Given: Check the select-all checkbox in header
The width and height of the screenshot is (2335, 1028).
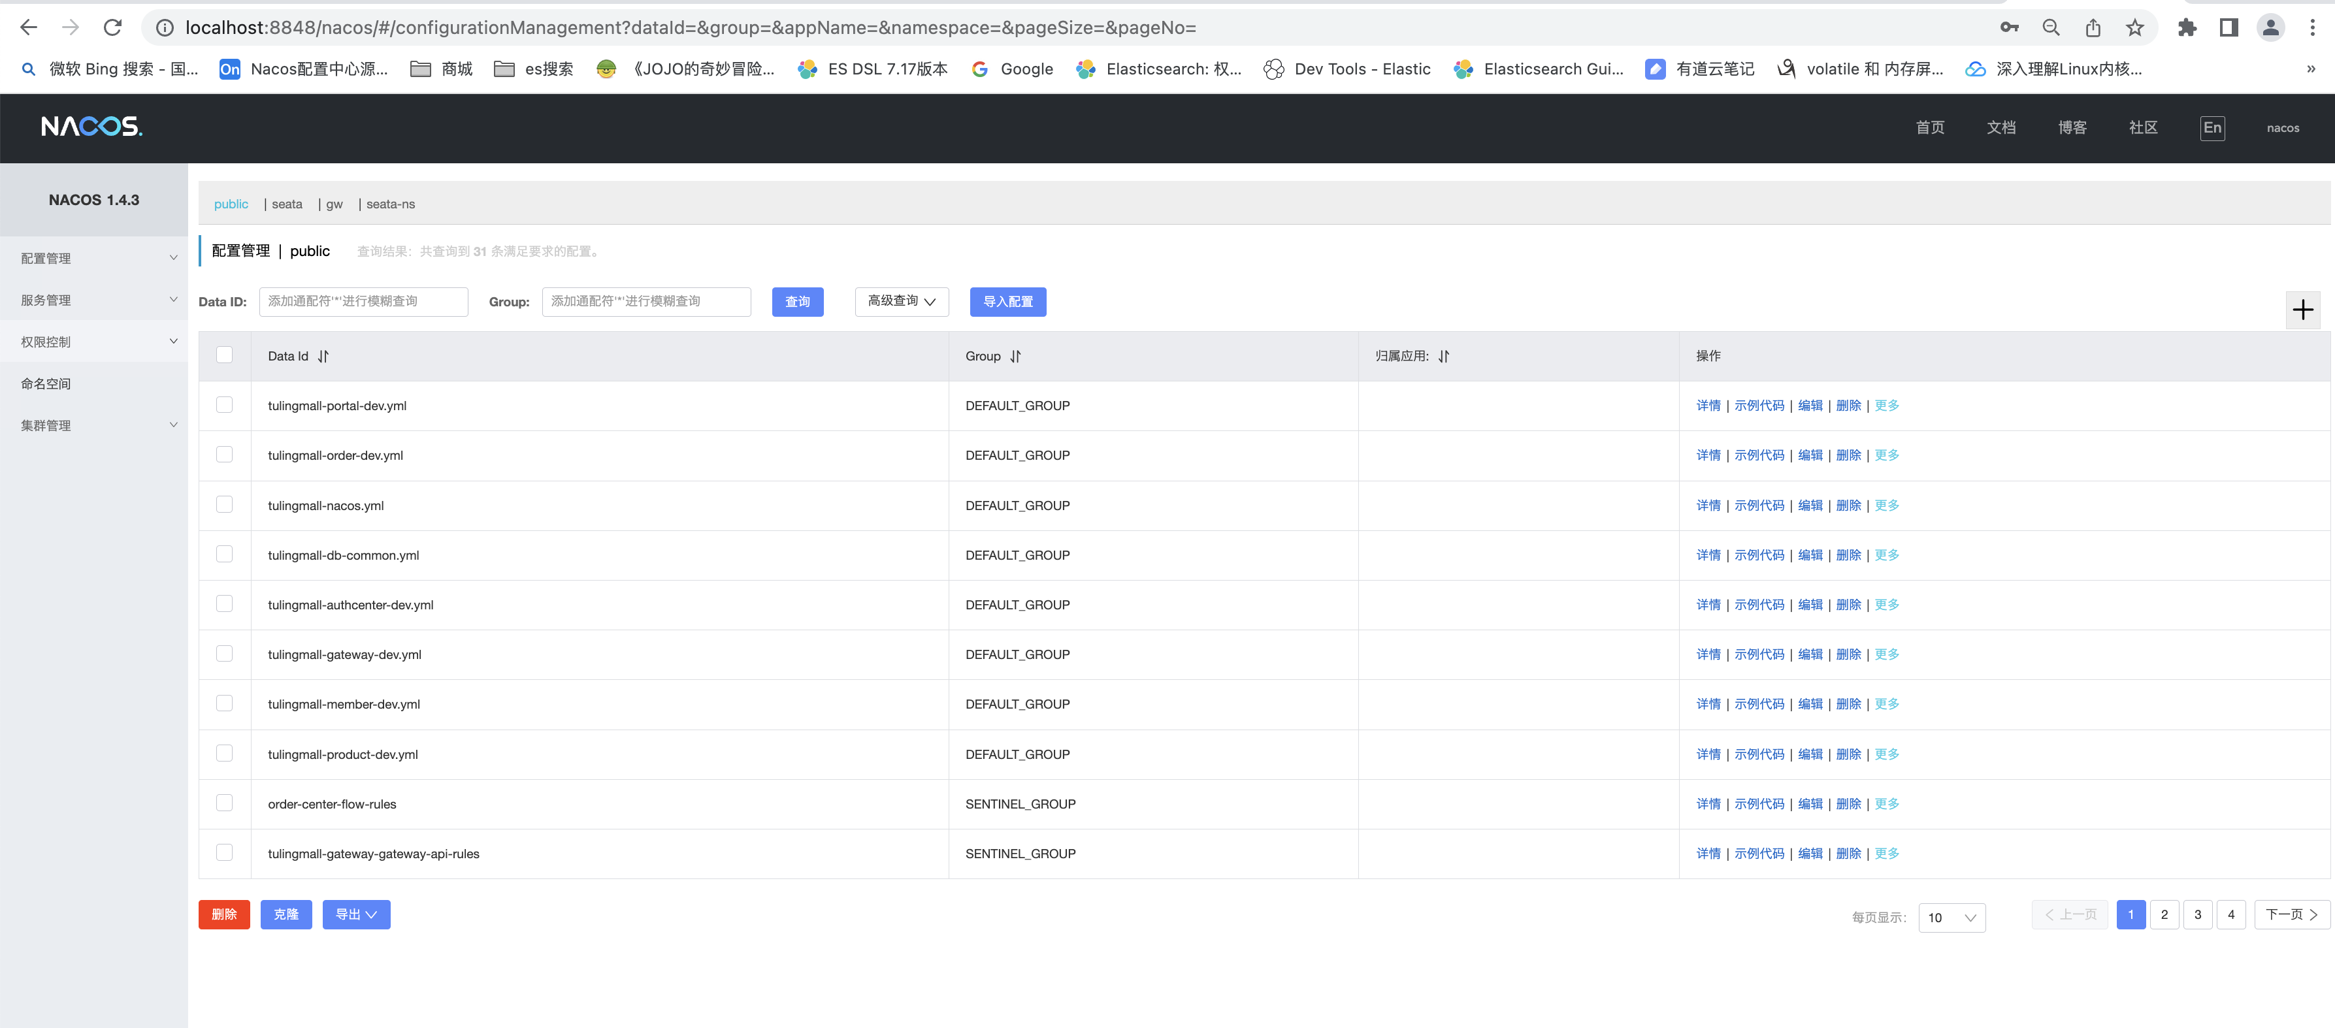Looking at the screenshot, I should [x=224, y=355].
